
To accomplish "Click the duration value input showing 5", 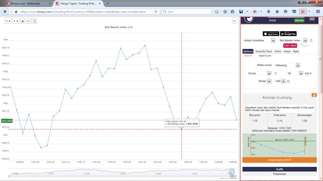I will pyautogui.click(x=280, y=73).
